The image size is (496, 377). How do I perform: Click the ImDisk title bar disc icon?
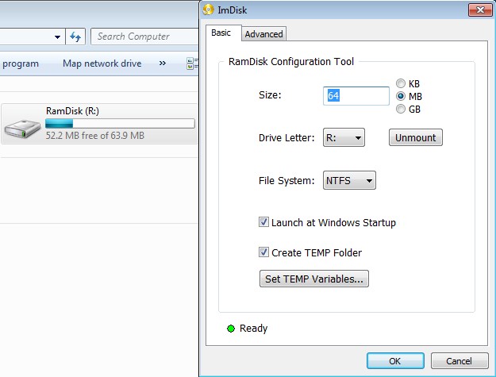pyautogui.click(x=208, y=10)
